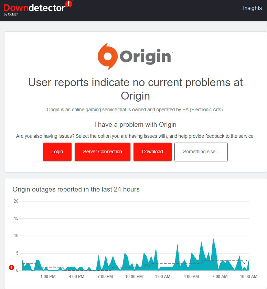
Task: Click the 'I have a problem with Origin' heading
Action: [x=135, y=125]
